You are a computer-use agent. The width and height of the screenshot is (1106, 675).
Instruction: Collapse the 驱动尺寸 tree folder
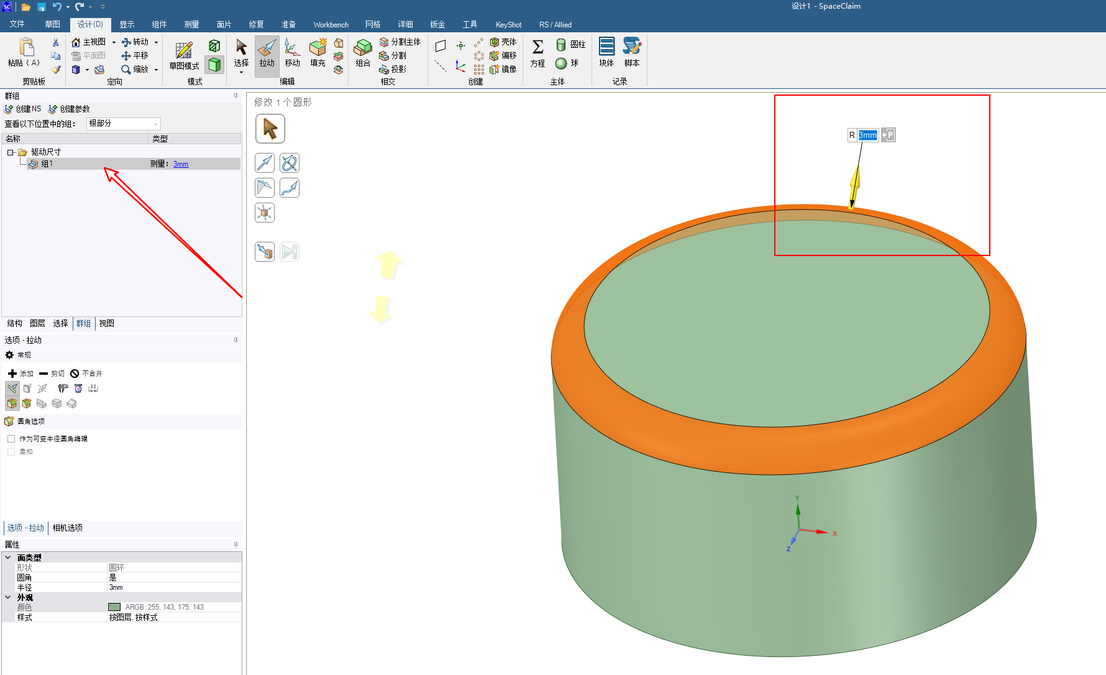point(11,152)
